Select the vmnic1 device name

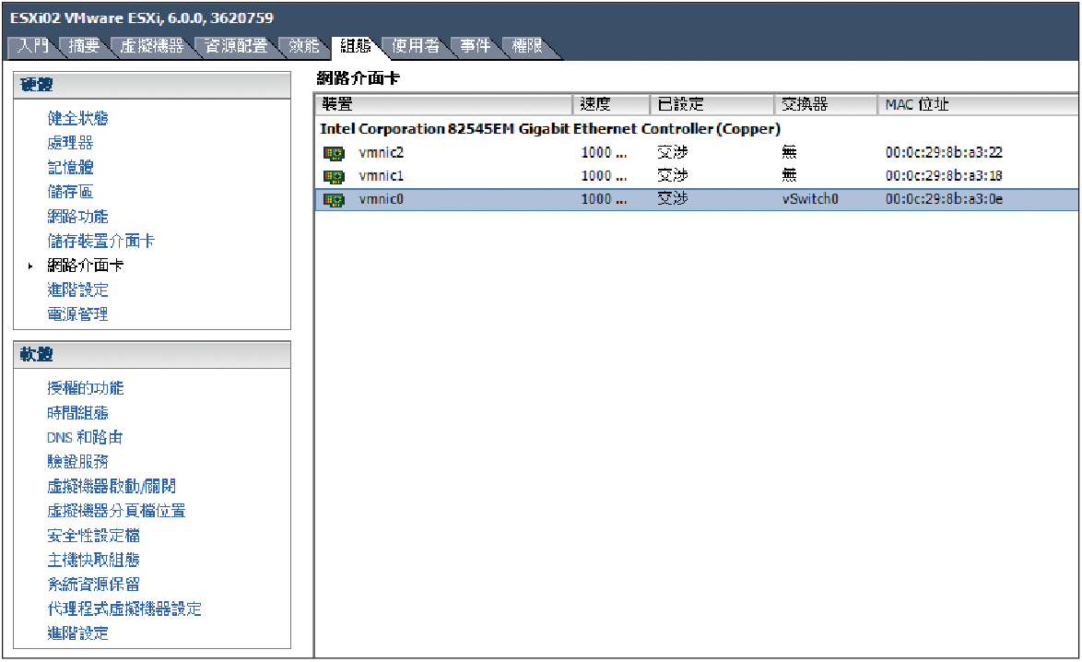(381, 176)
